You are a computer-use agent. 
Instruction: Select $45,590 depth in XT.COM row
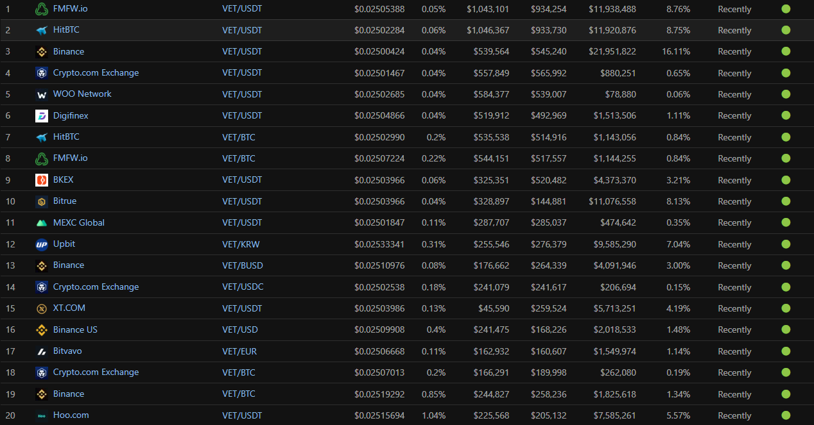[x=494, y=308]
